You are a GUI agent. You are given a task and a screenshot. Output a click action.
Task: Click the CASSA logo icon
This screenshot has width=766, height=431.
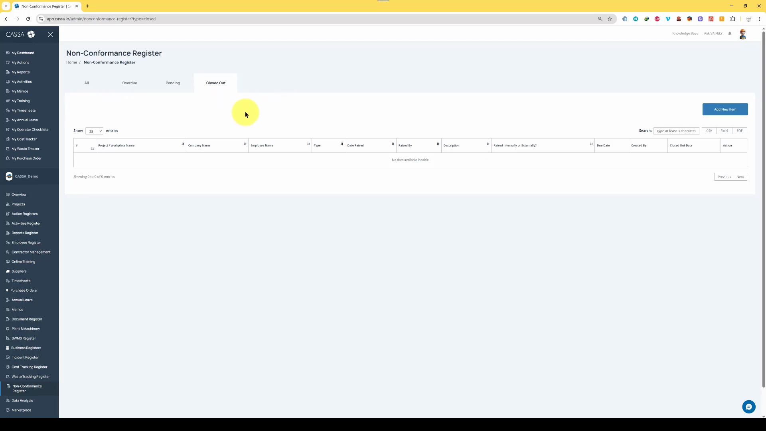pyautogui.click(x=31, y=34)
